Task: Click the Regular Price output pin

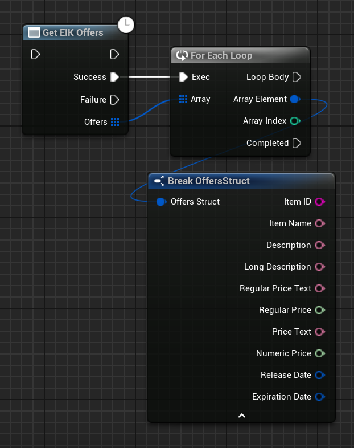Action: pos(319,310)
